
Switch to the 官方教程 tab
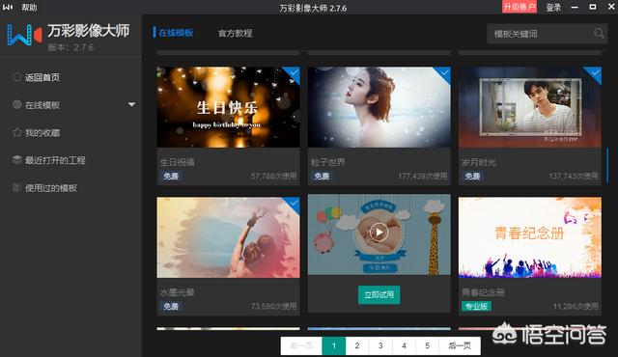point(235,33)
